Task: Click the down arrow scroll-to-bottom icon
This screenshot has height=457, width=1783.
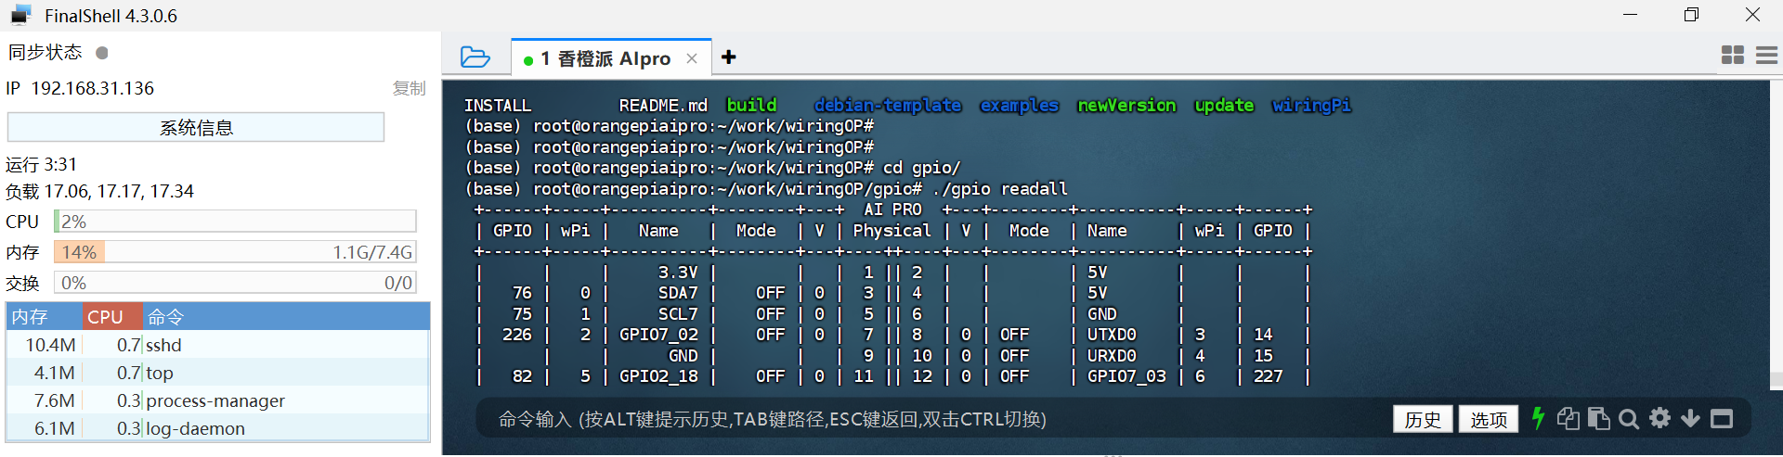Action: (x=1691, y=418)
